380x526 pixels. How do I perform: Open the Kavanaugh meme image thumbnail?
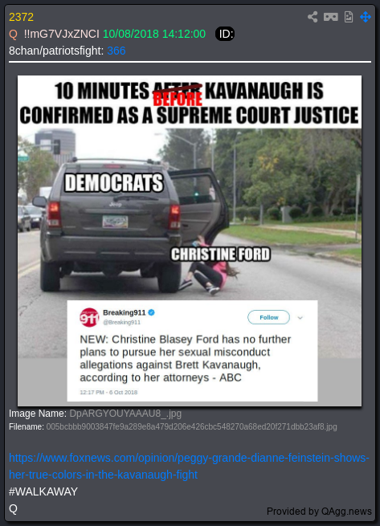190,241
